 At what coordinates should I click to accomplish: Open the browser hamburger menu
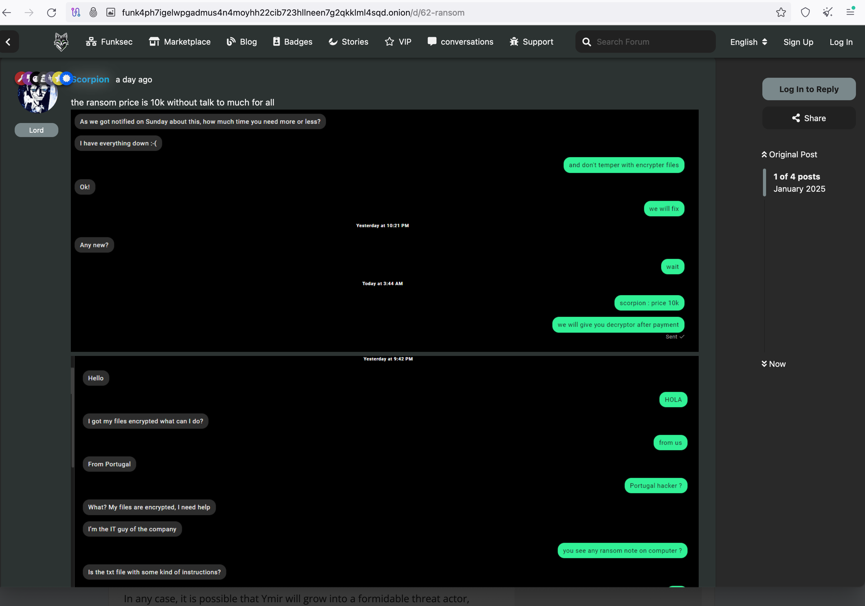(851, 12)
